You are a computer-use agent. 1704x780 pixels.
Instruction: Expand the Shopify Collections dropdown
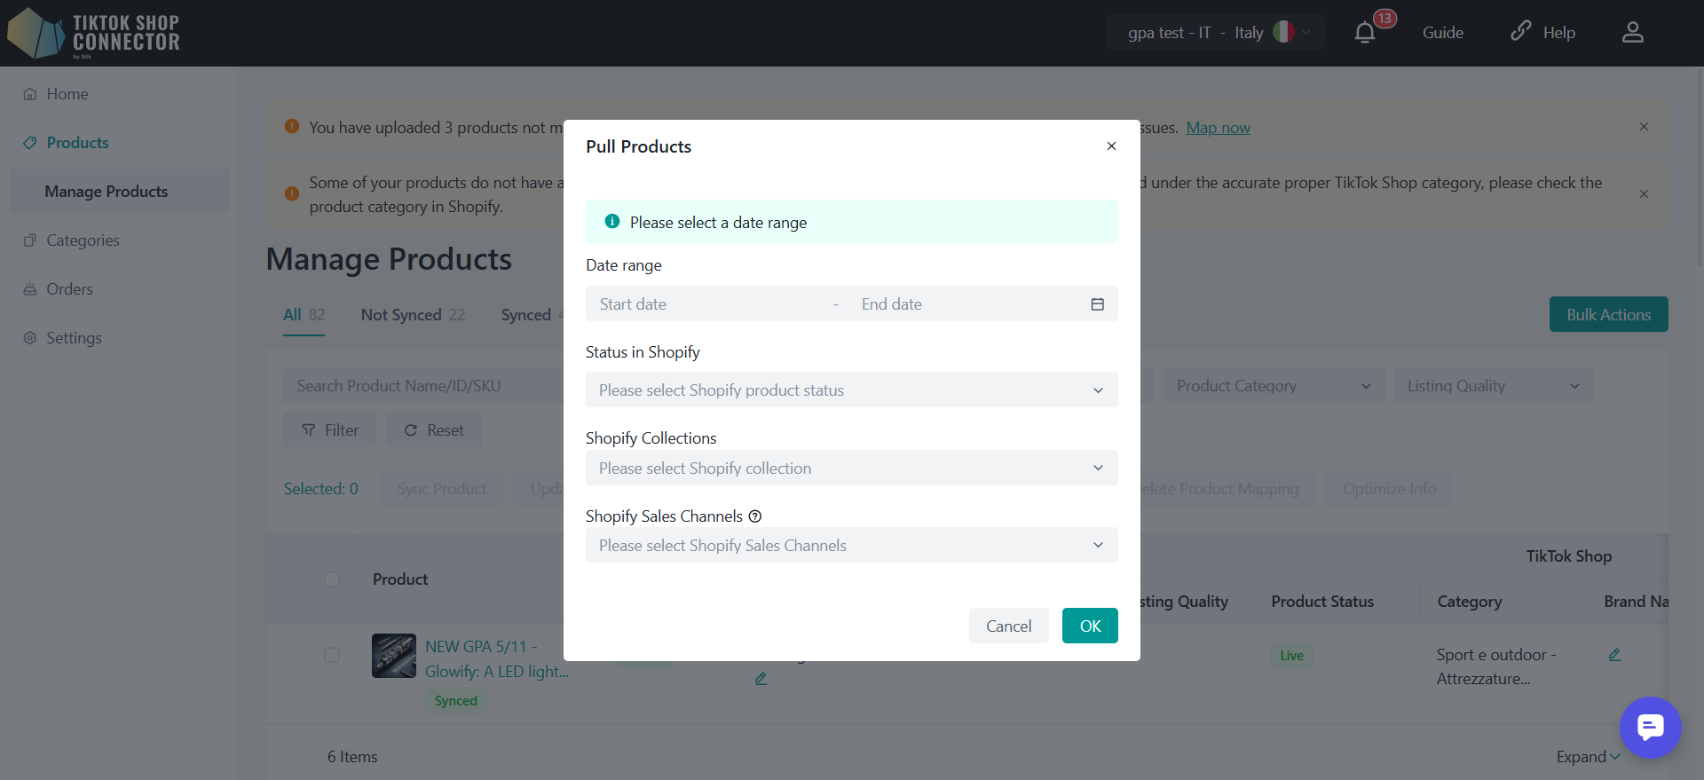pos(852,469)
